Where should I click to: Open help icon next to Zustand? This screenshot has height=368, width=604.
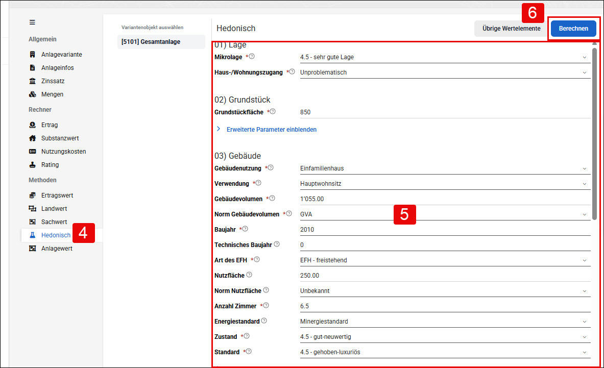point(247,336)
